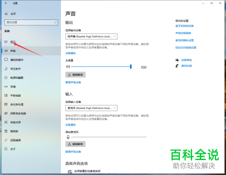Viewport: 226px width, 175px height.
Task: Open 轻松访问音频设置 link
Action: (186, 47)
